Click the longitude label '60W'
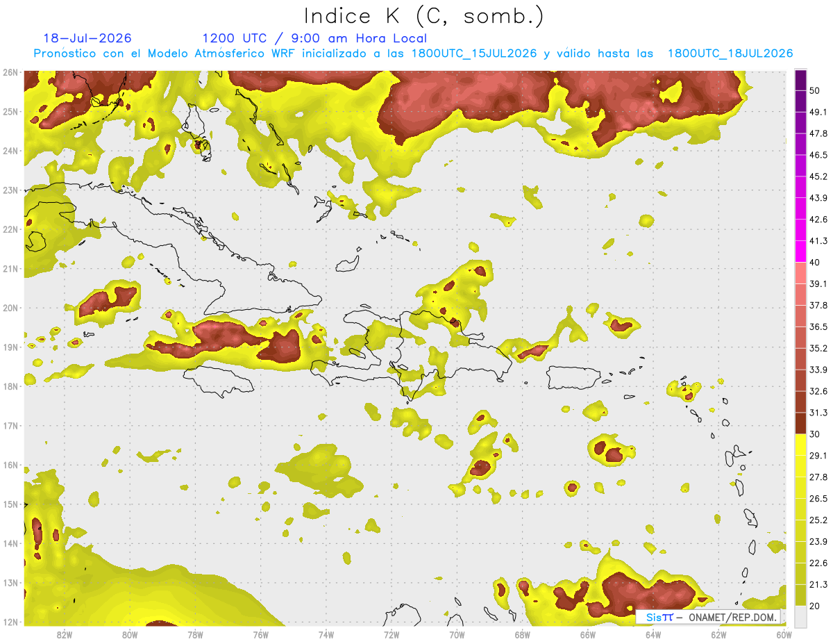This screenshot has height=644, width=833. pos(784,634)
